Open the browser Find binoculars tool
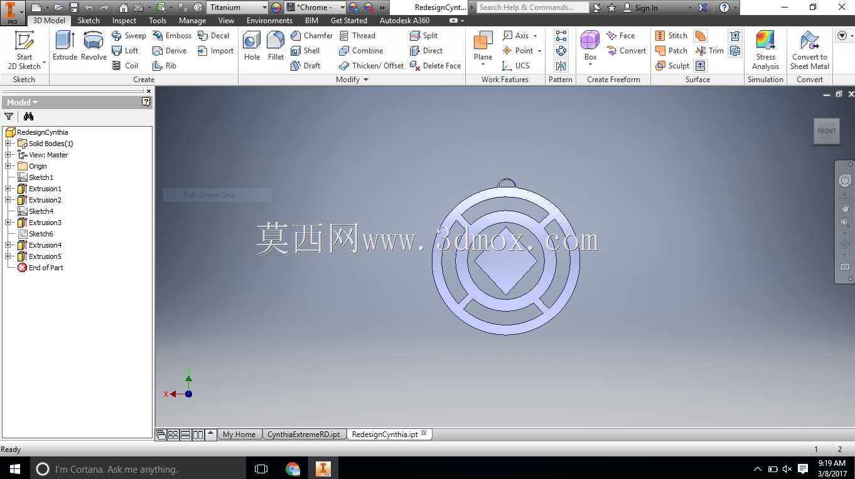The width and height of the screenshot is (855, 479). tap(28, 116)
